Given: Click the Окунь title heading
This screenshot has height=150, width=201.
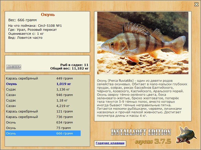Looking at the screenshot, I should coord(48,14).
